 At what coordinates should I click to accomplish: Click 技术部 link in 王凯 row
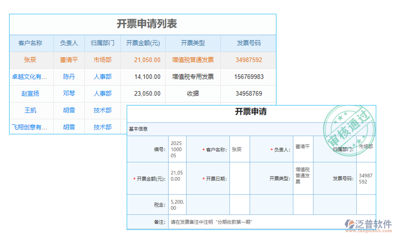click(102, 111)
